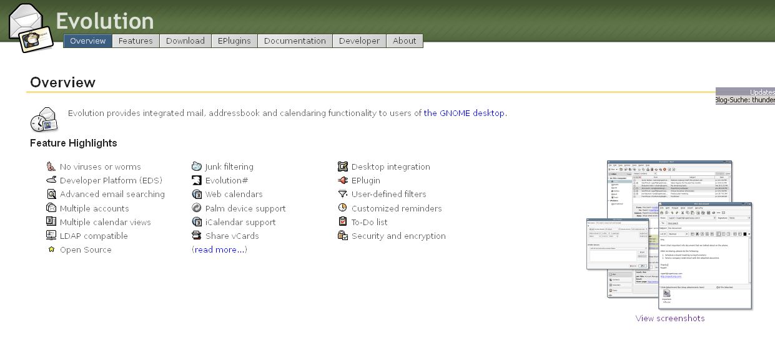Screen dimensions: 775x343
Task: Open the Developer tab
Action: pos(359,41)
